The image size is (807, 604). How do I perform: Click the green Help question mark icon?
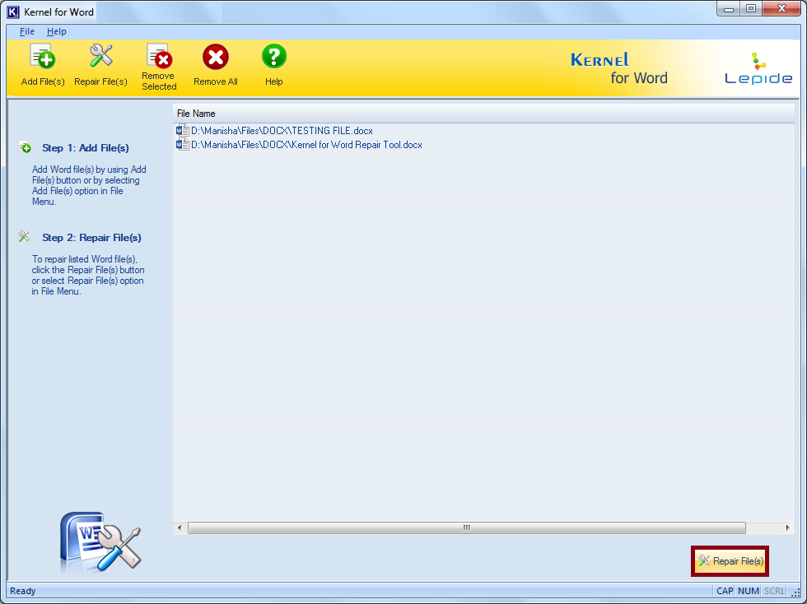[x=273, y=57]
